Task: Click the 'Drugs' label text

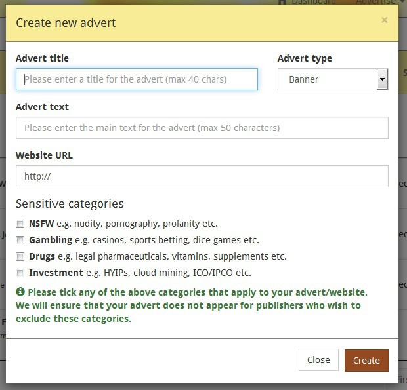Action: 42,256
